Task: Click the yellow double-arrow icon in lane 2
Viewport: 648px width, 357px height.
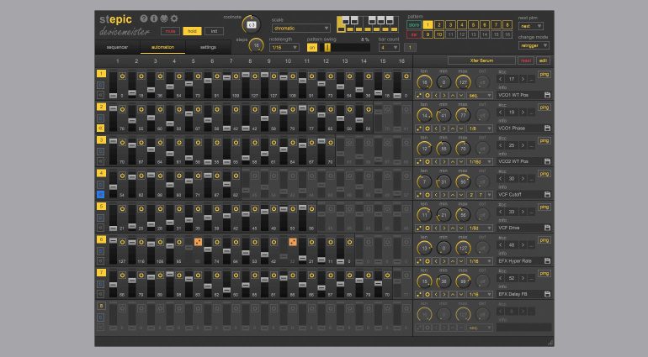Action: [100, 128]
